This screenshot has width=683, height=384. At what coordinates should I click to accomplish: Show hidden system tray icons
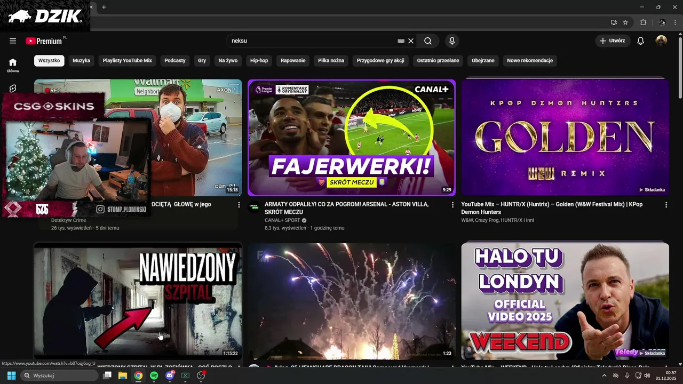coord(604,375)
